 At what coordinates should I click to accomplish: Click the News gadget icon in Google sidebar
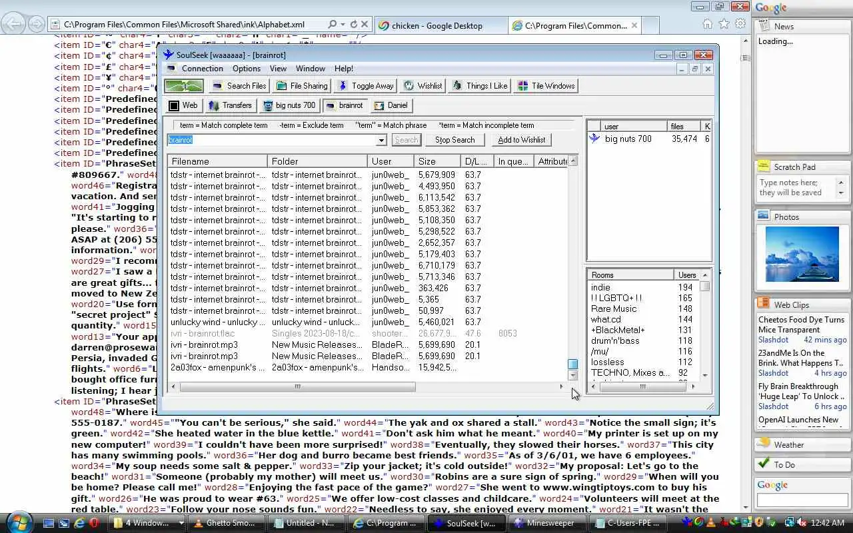[764, 26]
